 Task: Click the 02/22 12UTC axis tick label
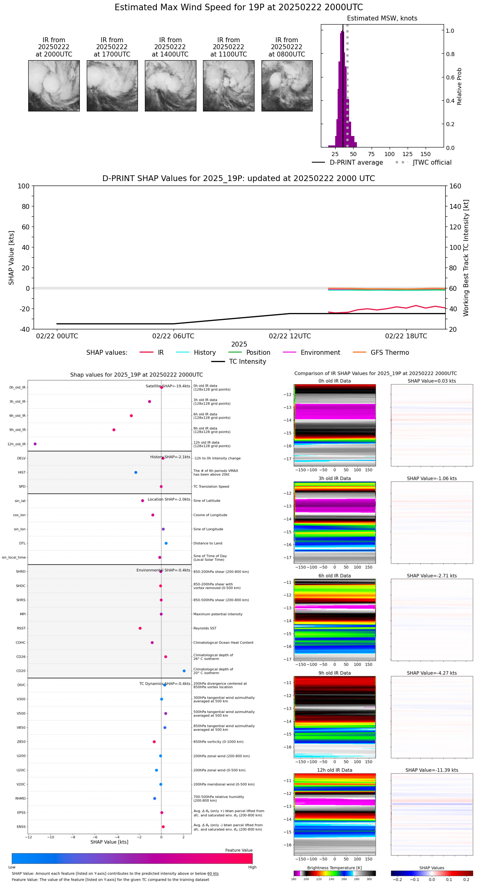(x=290, y=336)
